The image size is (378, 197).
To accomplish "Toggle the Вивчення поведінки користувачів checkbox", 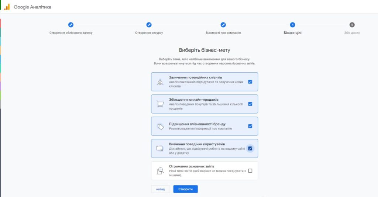I will pyautogui.click(x=250, y=148).
